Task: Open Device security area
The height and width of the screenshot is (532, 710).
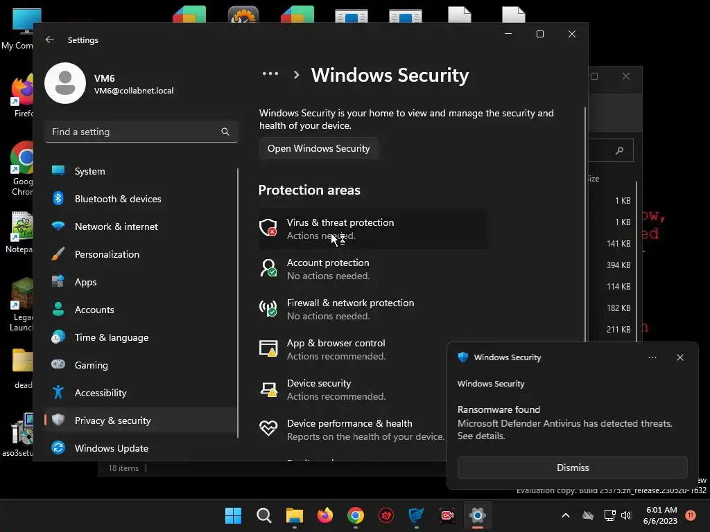Action: 353,389
